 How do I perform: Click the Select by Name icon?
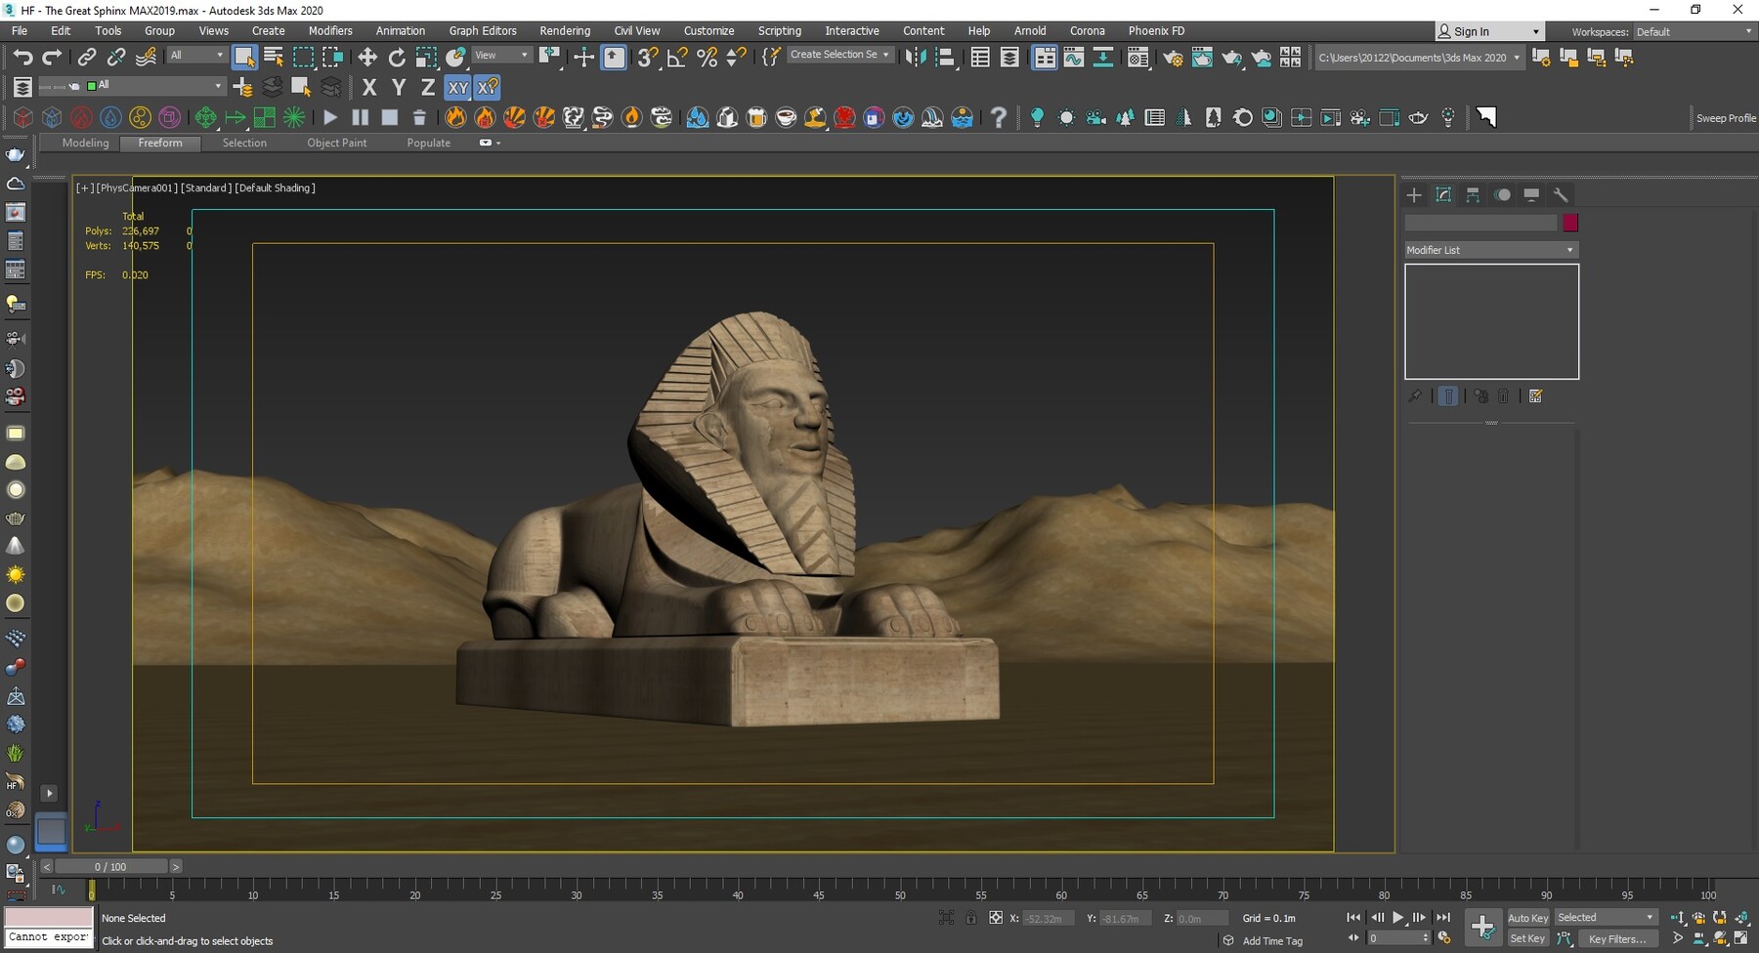coord(272,57)
